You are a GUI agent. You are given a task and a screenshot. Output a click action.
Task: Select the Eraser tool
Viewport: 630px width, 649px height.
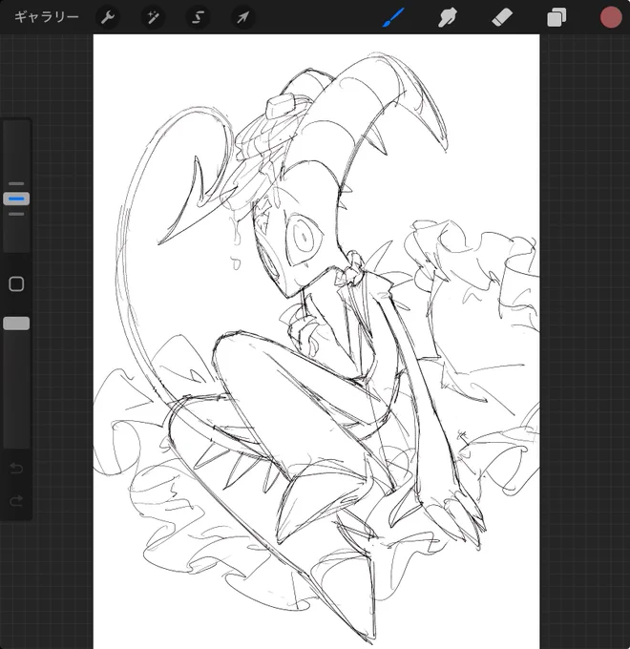[502, 18]
